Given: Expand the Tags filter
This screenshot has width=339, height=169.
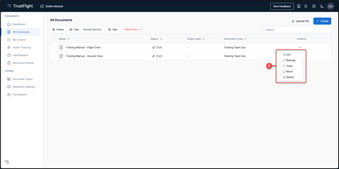Looking at the screenshot, I should [x=113, y=30].
